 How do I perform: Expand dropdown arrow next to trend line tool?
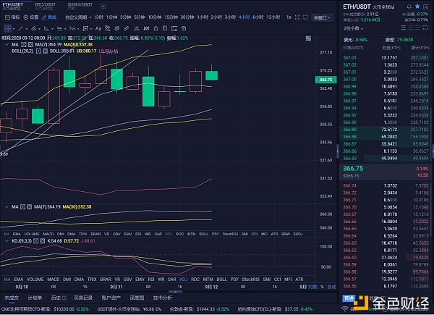pos(27,29)
